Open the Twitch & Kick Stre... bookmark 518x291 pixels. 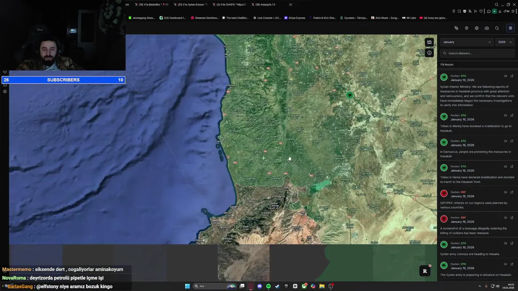pyautogui.click(x=323, y=18)
